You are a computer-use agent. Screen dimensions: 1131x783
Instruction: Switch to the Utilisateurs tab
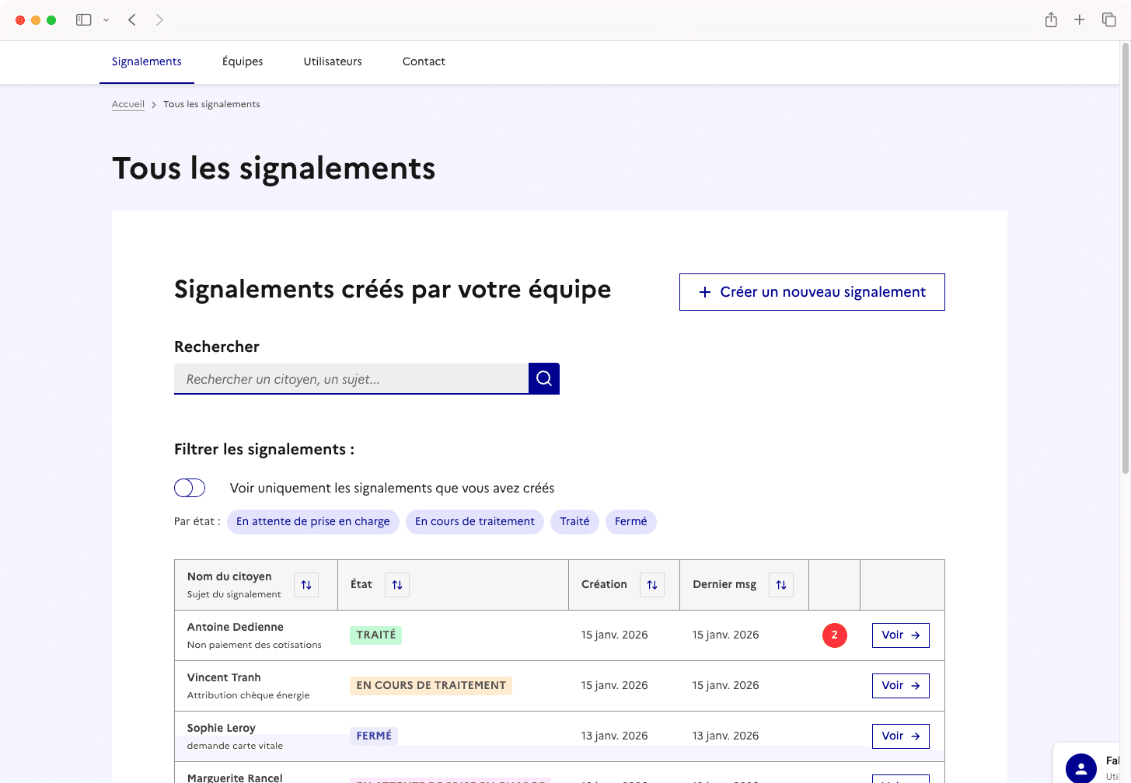(x=333, y=61)
